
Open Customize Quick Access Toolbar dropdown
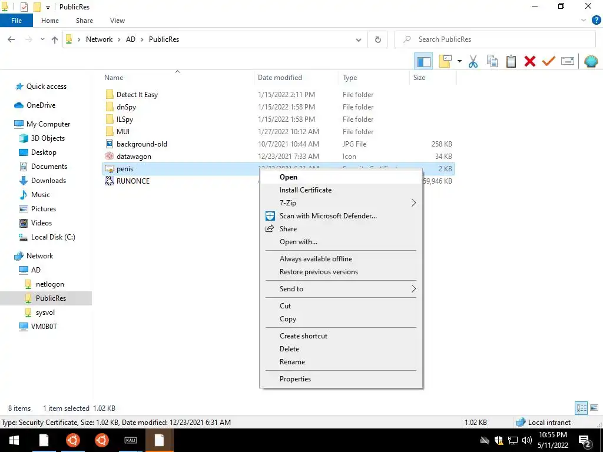[48, 7]
